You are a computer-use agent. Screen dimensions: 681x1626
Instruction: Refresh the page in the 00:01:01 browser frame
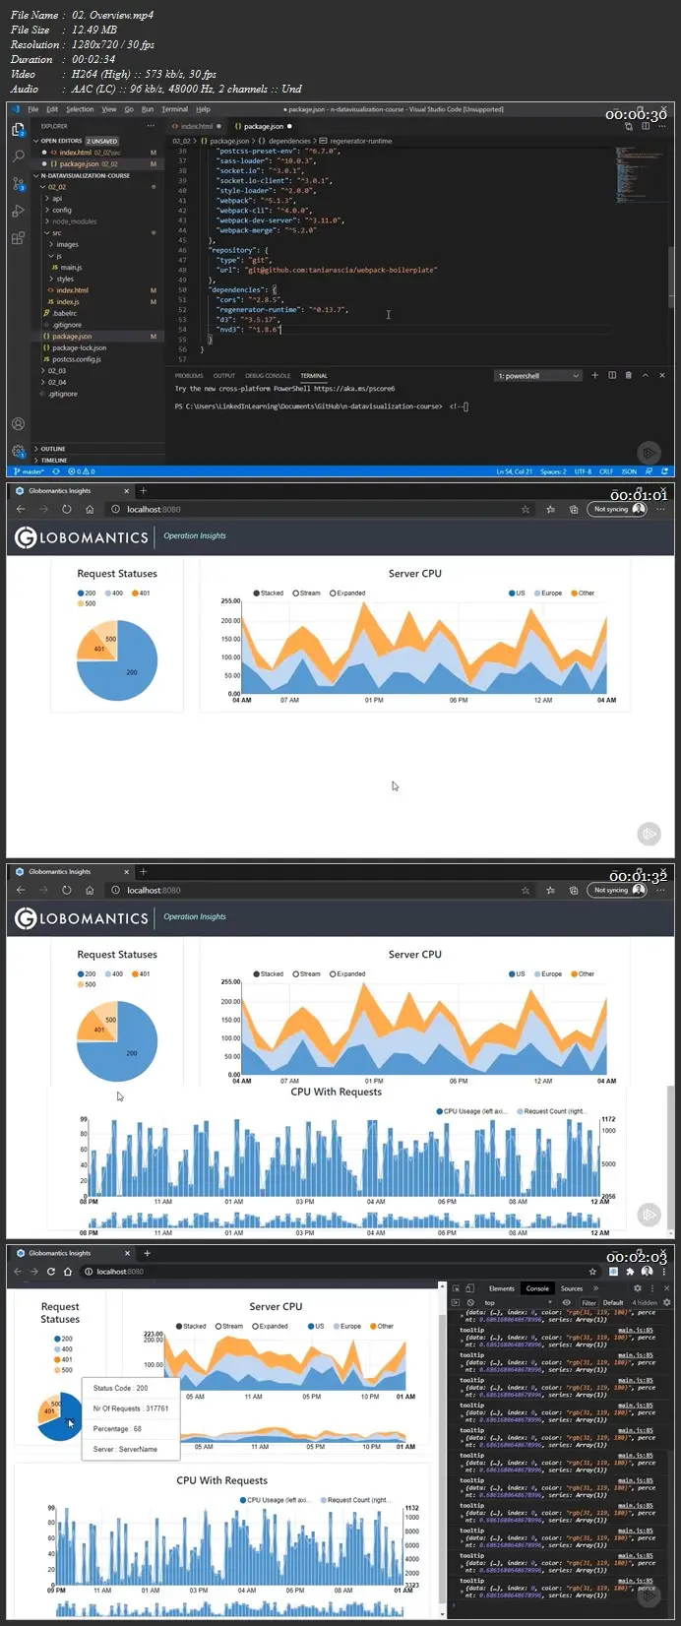click(66, 509)
